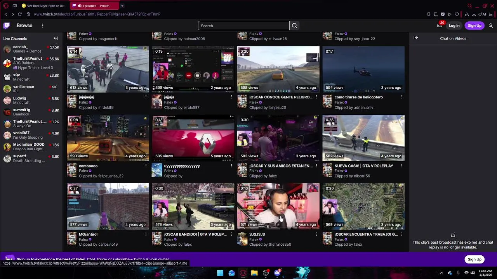
Task: Reload the current page
Action: (19, 14)
